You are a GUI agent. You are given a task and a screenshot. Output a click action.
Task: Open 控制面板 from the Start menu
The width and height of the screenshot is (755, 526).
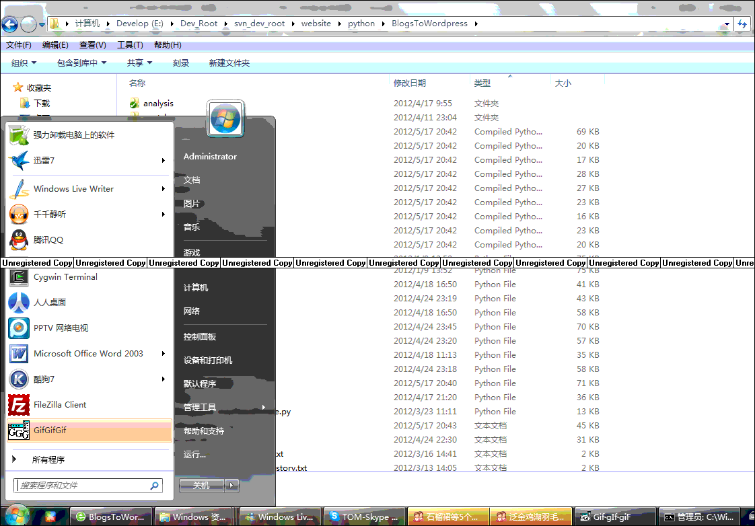tap(199, 336)
